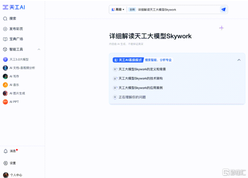Open 个人中心 profile
The width and height of the screenshot is (248, 178).
pyautogui.click(x=16, y=175)
